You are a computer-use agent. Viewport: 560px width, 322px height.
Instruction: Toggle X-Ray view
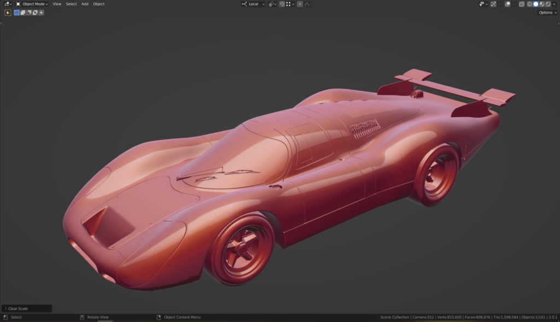point(521,4)
